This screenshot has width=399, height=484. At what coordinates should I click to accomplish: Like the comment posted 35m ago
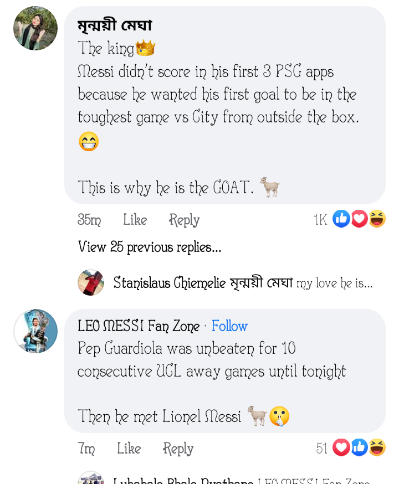pos(135,220)
